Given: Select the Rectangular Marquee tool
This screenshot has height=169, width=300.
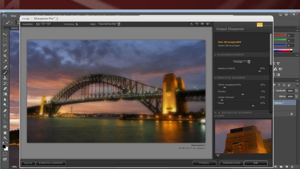Looking at the screenshot, I should 5,40.
